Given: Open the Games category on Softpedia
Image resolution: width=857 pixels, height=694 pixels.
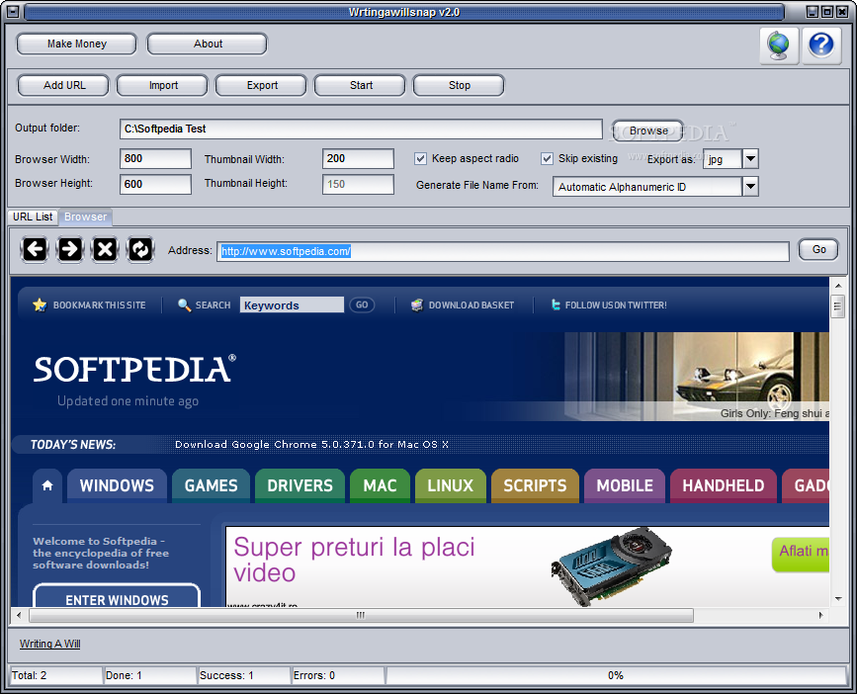Looking at the screenshot, I should pos(211,485).
